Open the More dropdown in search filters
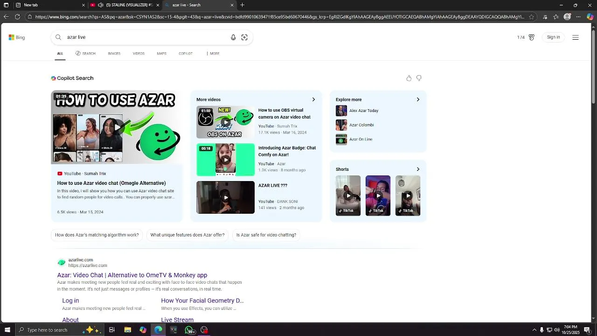Image resolution: width=597 pixels, height=336 pixels. point(213,54)
